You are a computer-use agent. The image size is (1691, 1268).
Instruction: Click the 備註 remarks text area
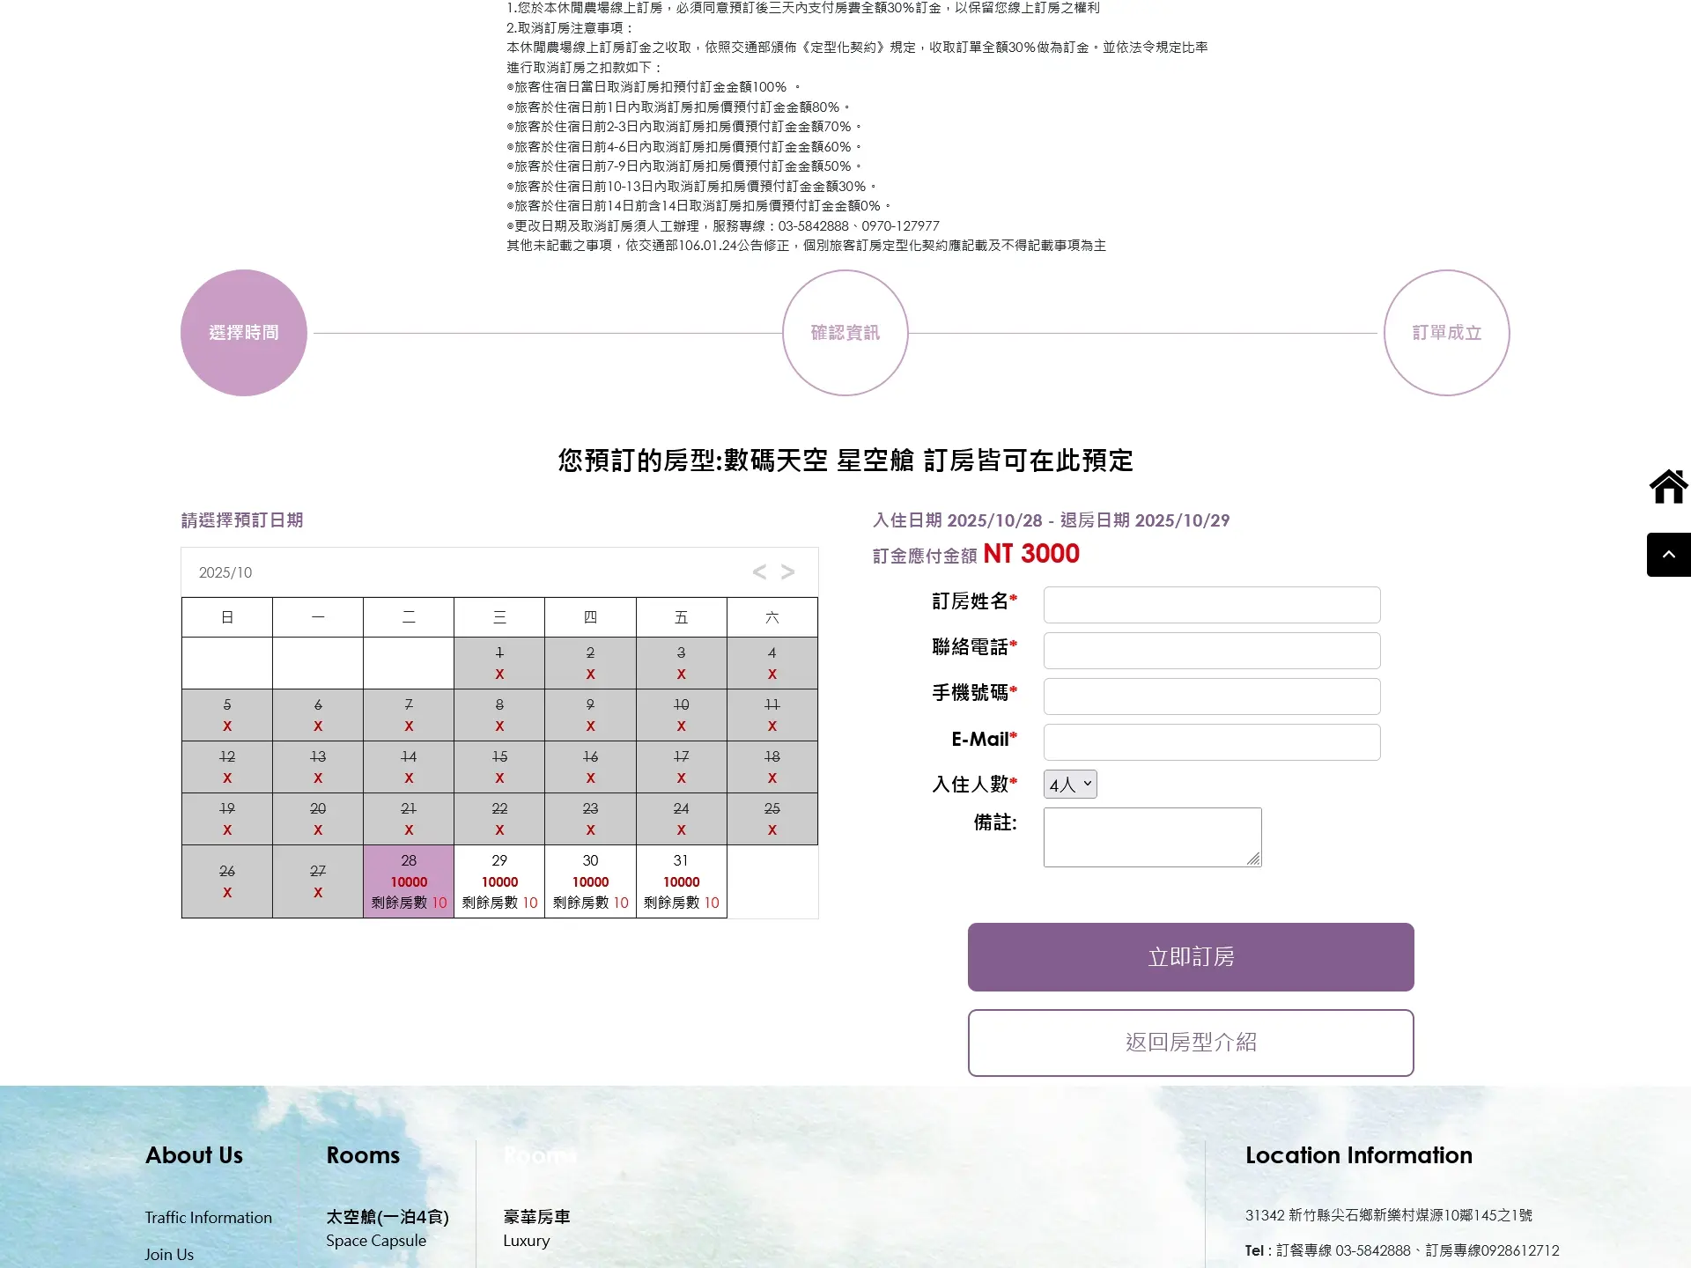[1152, 837]
